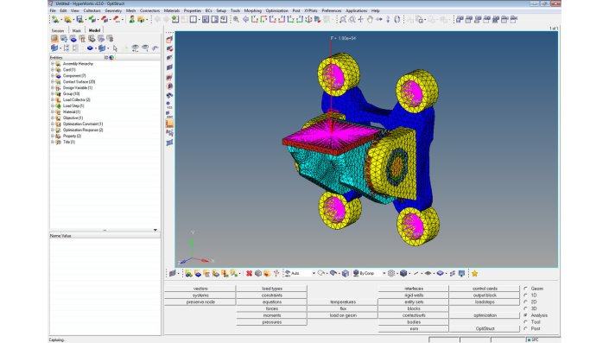Viewport: 609px width, 343px height.
Task: Click the zoom magnifier toolbar icon
Action: click(x=343, y=19)
